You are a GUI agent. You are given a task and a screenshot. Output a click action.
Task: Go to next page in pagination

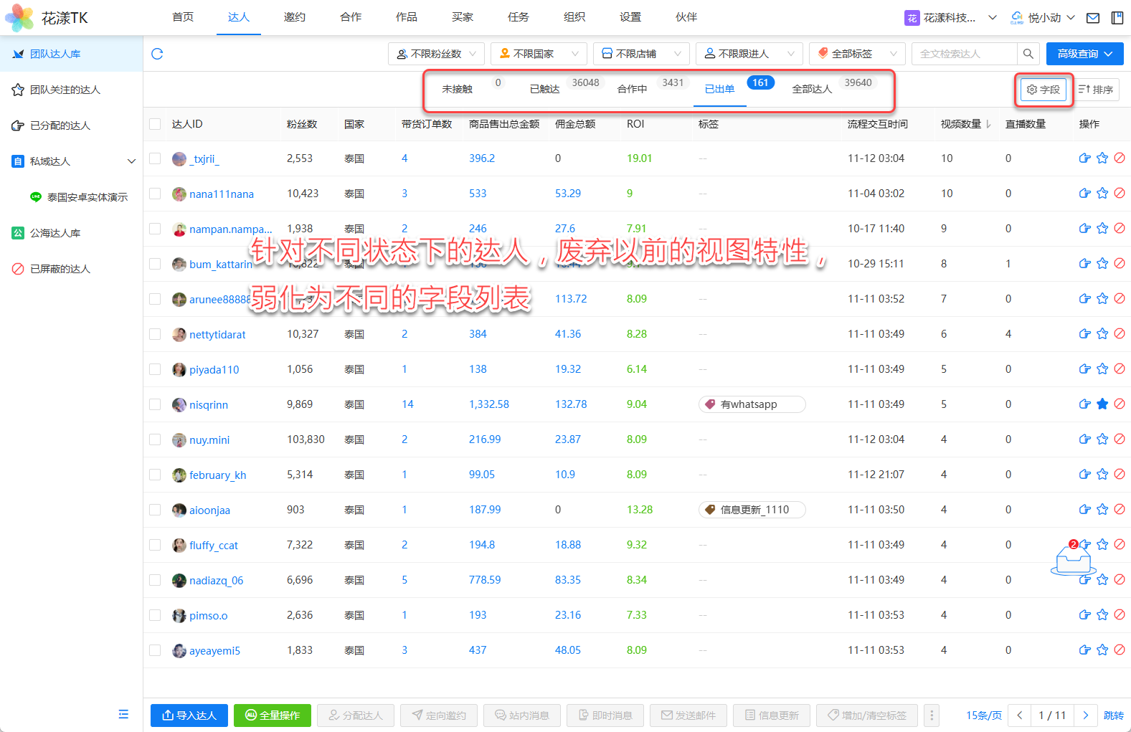(x=1085, y=715)
